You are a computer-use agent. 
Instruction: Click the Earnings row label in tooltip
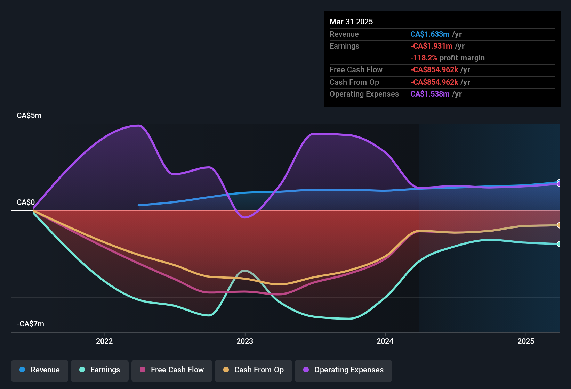click(x=344, y=46)
